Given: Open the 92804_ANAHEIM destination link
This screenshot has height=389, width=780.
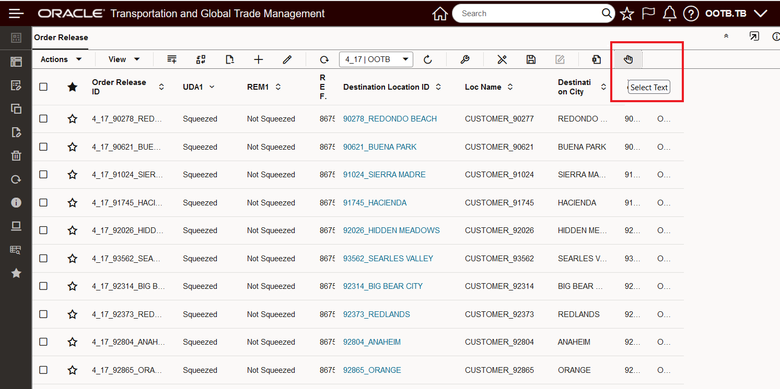Looking at the screenshot, I should 372,342.
